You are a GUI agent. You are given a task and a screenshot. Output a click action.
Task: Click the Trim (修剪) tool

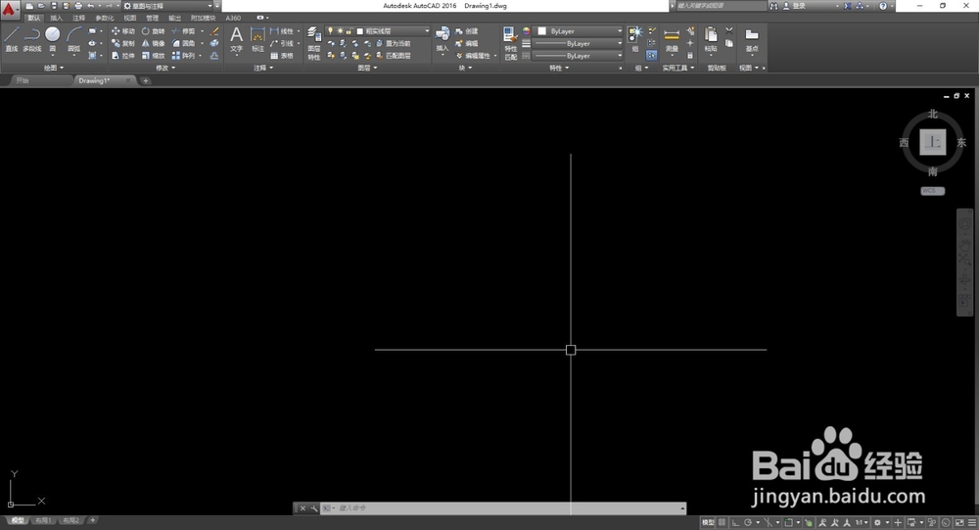184,30
